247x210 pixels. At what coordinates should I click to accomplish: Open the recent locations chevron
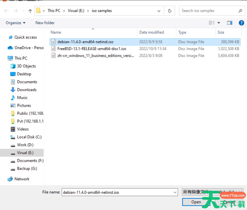tap(24, 11)
